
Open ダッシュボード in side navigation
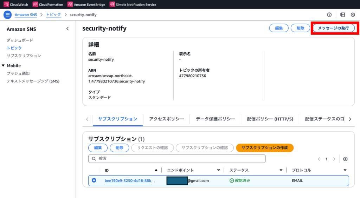tap(20, 40)
